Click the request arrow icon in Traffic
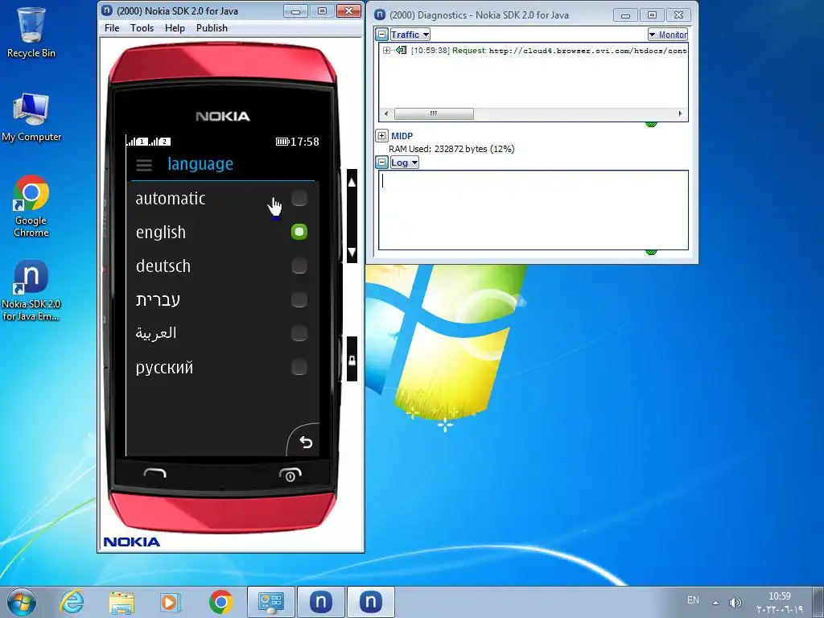The height and width of the screenshot is (618, 824). point(402,51)
